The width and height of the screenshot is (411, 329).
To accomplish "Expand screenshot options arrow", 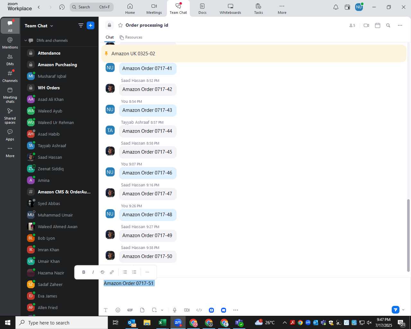I will pyautogui.click(x=162, y=310).
